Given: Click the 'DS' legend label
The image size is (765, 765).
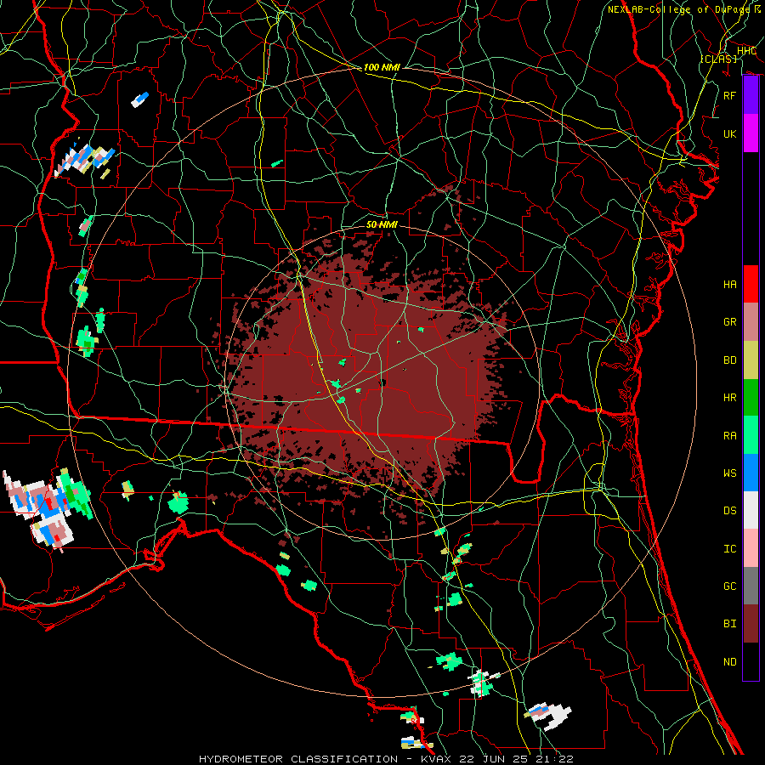Looking at the screenshot, I should click(x=729, y=511).
